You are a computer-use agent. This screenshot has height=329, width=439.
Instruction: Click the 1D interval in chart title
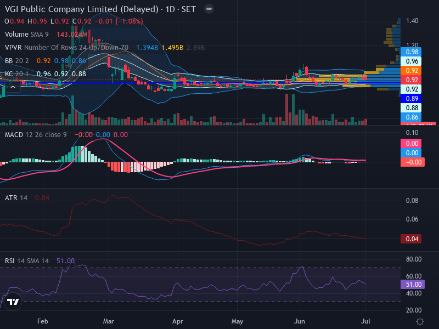coord(170,9)
